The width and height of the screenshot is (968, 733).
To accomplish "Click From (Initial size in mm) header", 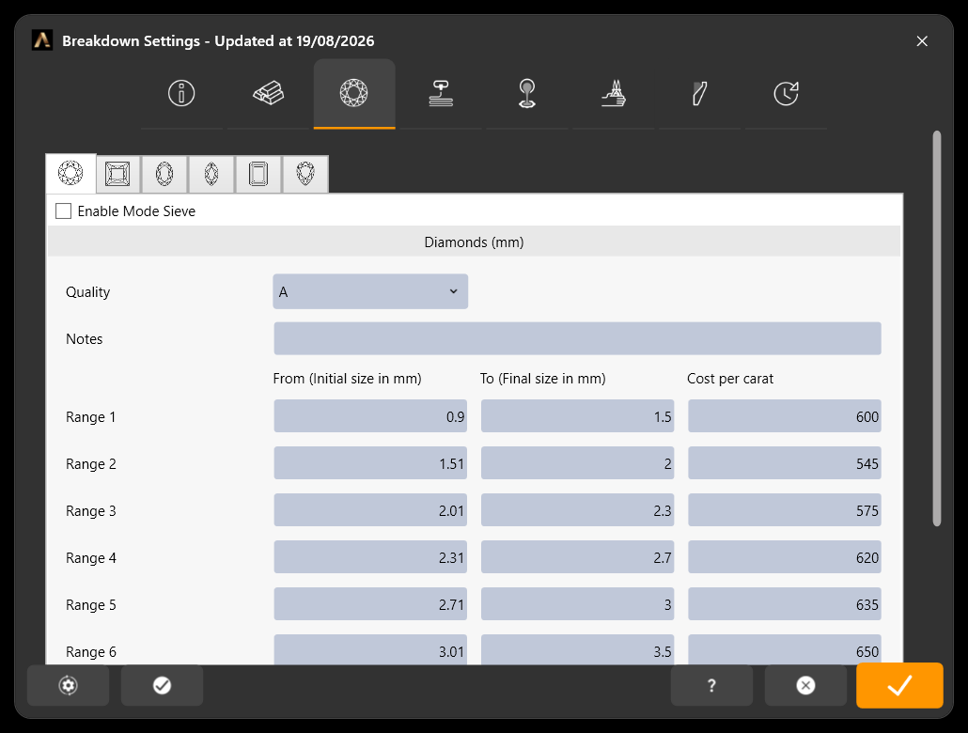I will click(347, 379).
